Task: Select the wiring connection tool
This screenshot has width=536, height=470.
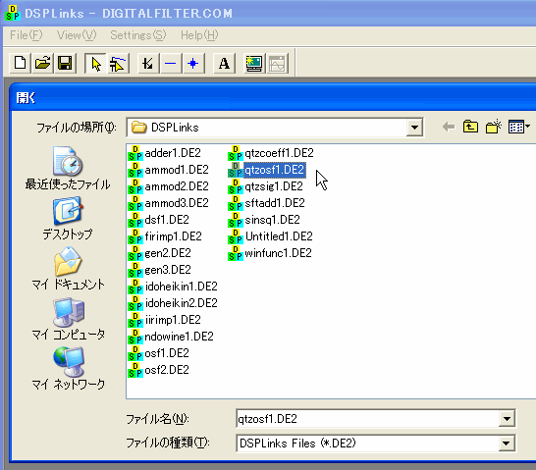Action: click(x=117, y=63)
